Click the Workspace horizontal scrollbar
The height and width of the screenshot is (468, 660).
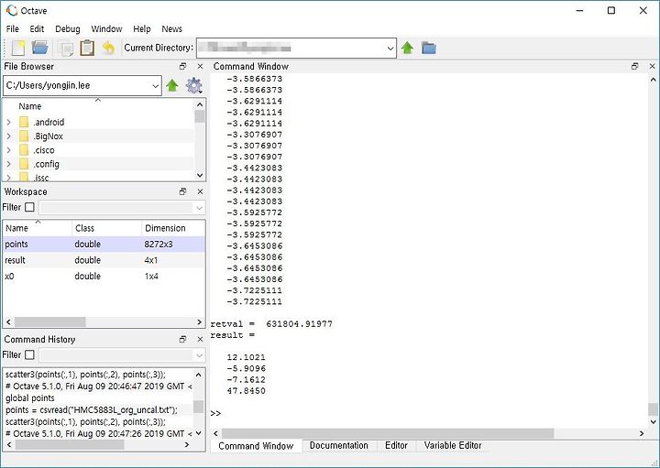[50, 322]
